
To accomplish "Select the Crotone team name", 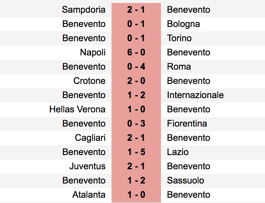I will 89,81.
